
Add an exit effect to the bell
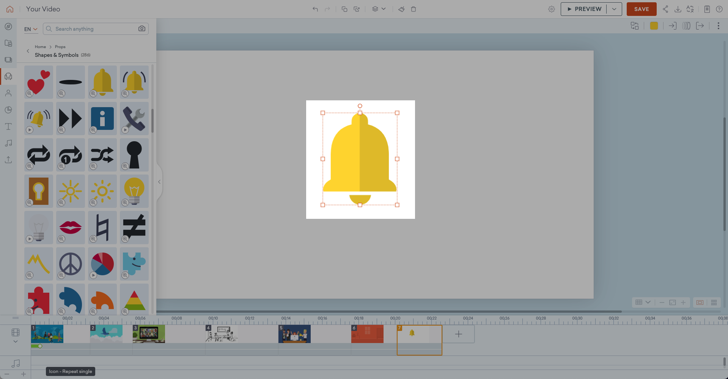(x=701, y=26)
